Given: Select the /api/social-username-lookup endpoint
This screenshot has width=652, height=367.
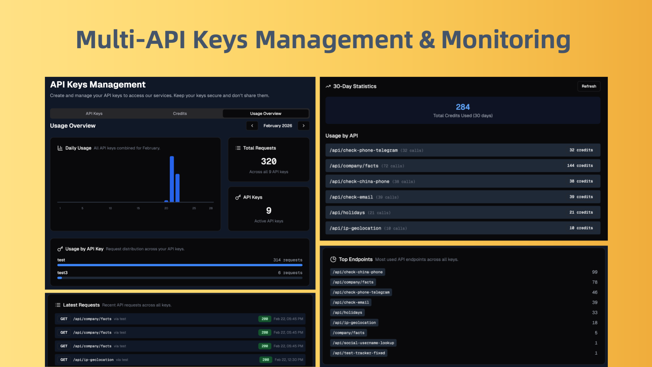Looking at the screenshot, I should coord(363,342).
